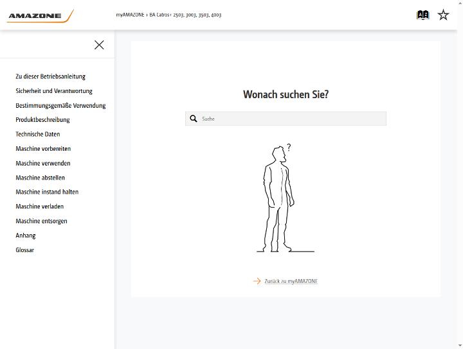The image size is (463, 349).
Task: Click the scrollbar down arrow
Action: point(460,346)
